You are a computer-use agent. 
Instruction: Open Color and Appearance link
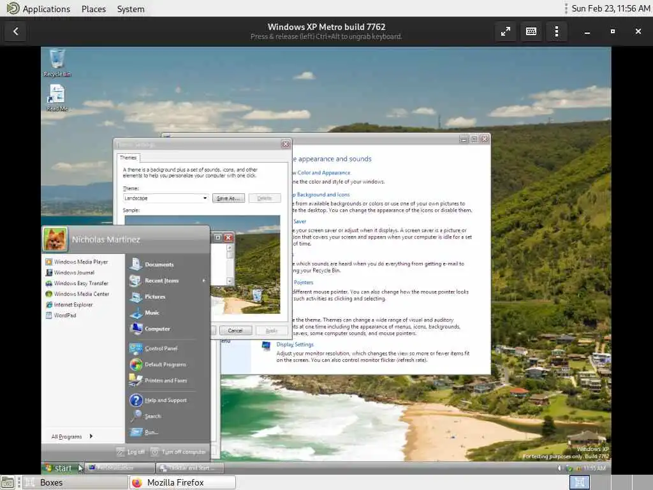point(321,172)
